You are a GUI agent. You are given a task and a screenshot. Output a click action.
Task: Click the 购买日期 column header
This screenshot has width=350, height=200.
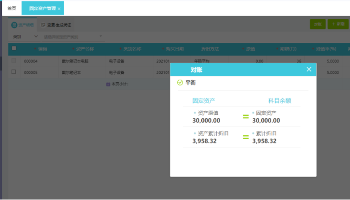click(x=175, y=49)
